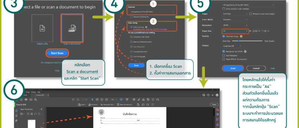Uncheck the Optimize Image checkbox
Screen dimensions: 299x128
[223, 36]
